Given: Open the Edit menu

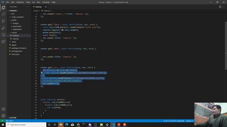Looking at the screenshot, I should tap(13, 2).
